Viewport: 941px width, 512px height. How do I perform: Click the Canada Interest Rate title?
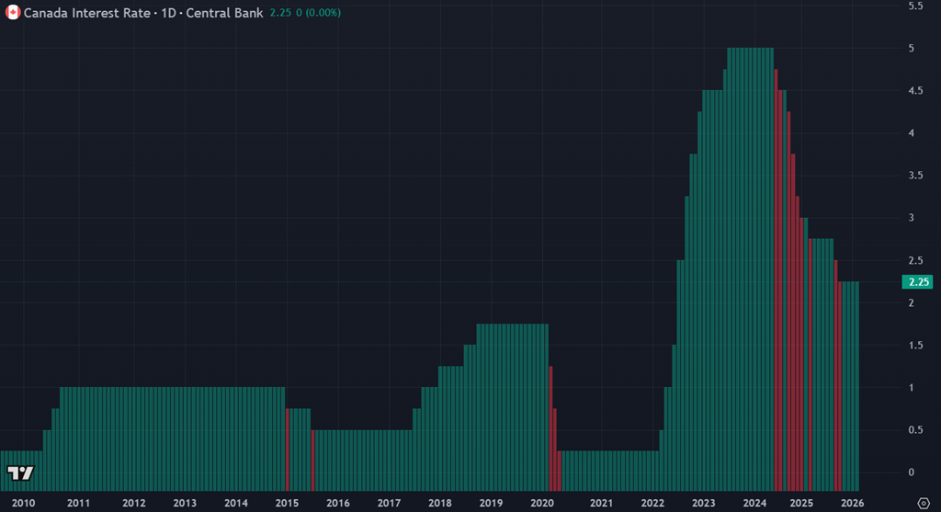click(x=87, y=13)
